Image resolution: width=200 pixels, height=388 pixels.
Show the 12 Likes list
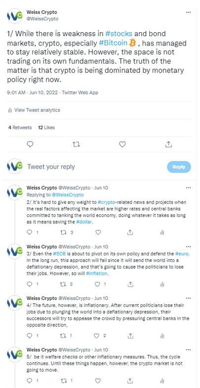[x=46, y=128]
